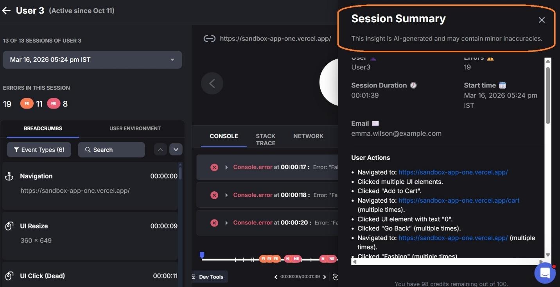Step forward with the chevron right of 00:00:00/00:01:39
This screenshot has height=287, width=560.
[x=325, y=277]
